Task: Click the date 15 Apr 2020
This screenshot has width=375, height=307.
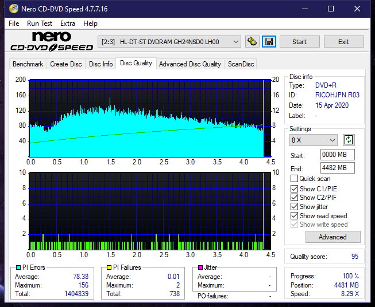Action: pyautogui.click(x=332, y=105)
